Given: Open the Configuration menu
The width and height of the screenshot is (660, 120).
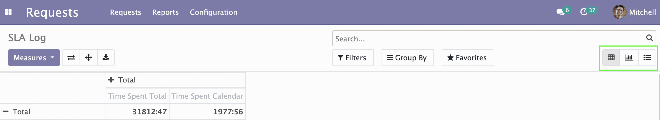Looking at the screenshot, I should click(214, 12).
